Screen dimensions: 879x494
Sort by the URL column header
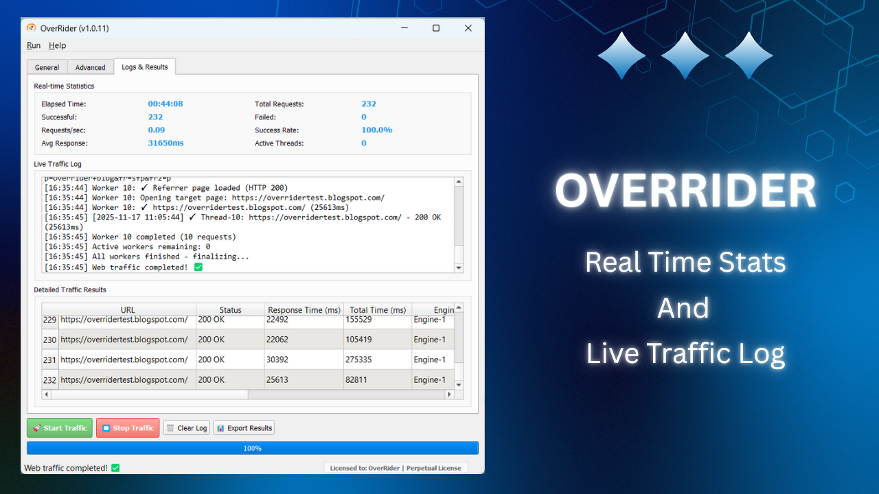pos(128,310)
